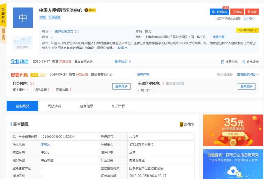Select 2019-05-07到2024-05-07 validity value

tap(148, 176)
